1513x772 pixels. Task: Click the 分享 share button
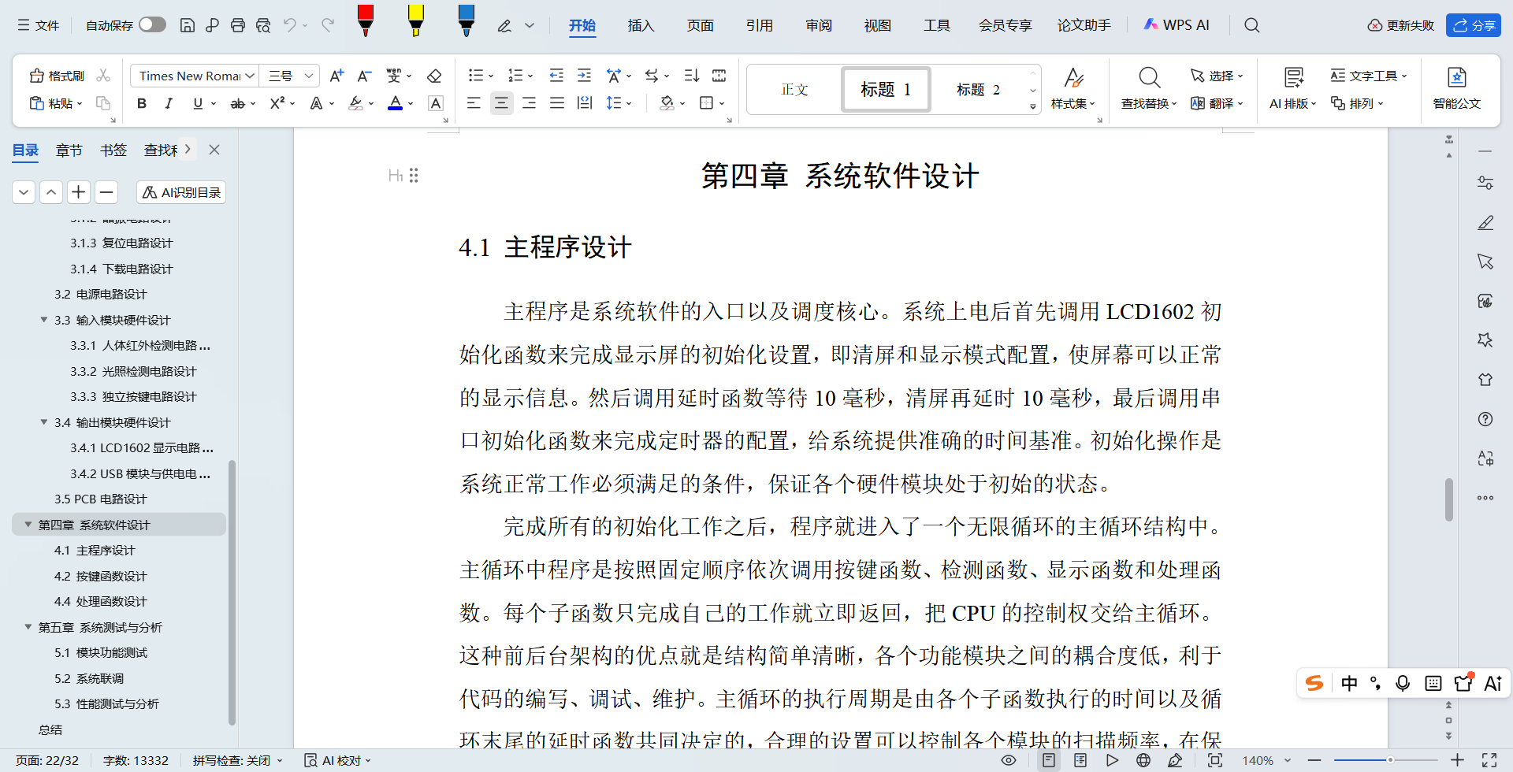pyautogui.click(x=1474, y=25)
